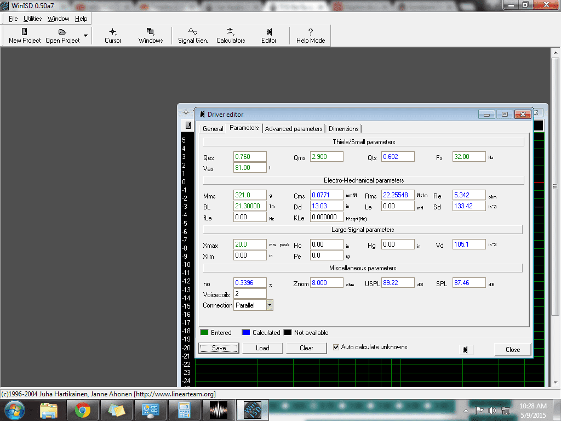The height and width of the screenshot is (421, 561).
Task: Click the main window vertical scrollbar up arrow
Action: (x=556, y=53)
